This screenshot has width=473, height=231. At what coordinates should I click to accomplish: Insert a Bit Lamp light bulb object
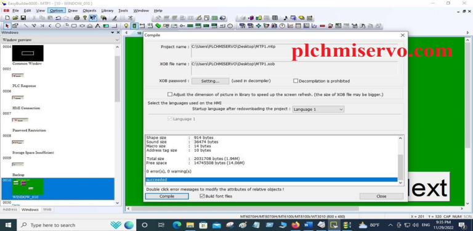click(x=126, y=26)
